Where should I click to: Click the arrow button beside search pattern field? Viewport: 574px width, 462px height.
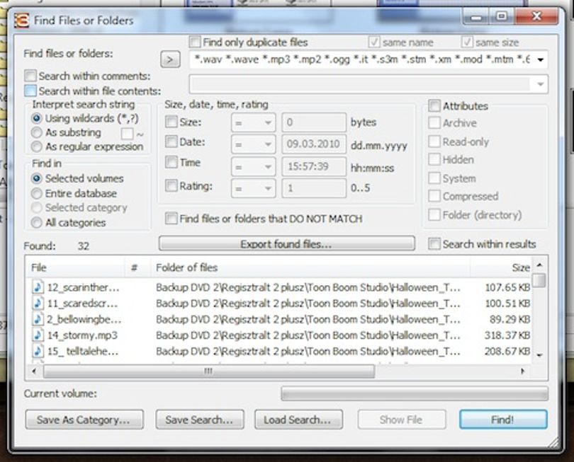pos(170,59)
